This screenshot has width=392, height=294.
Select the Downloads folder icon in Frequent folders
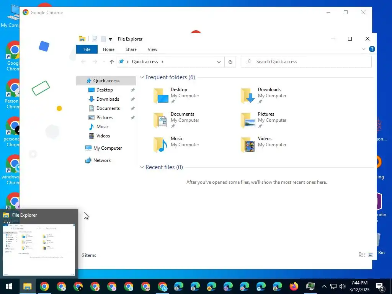click(248, 96)
